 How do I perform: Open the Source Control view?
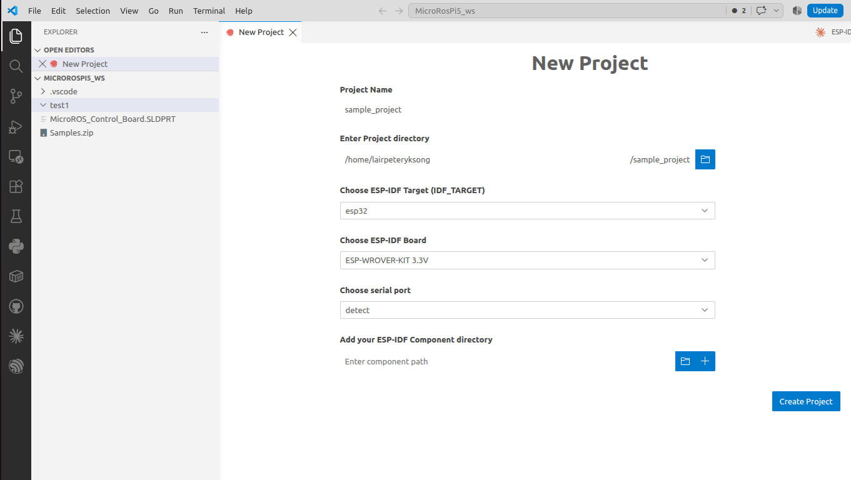(x=16, y=96)
